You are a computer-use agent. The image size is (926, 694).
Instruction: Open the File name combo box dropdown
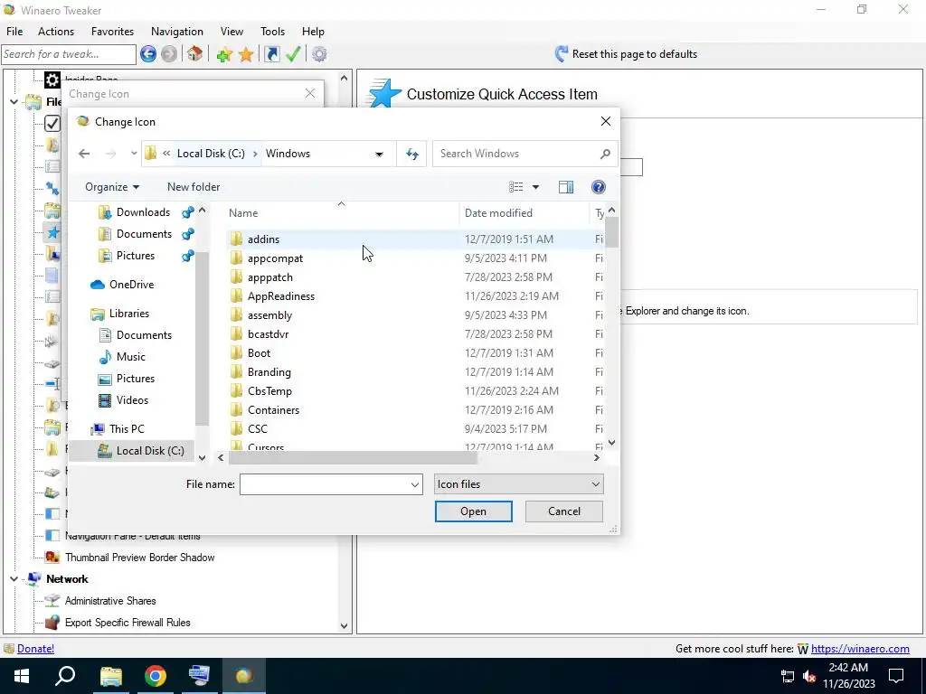(414, 484)
